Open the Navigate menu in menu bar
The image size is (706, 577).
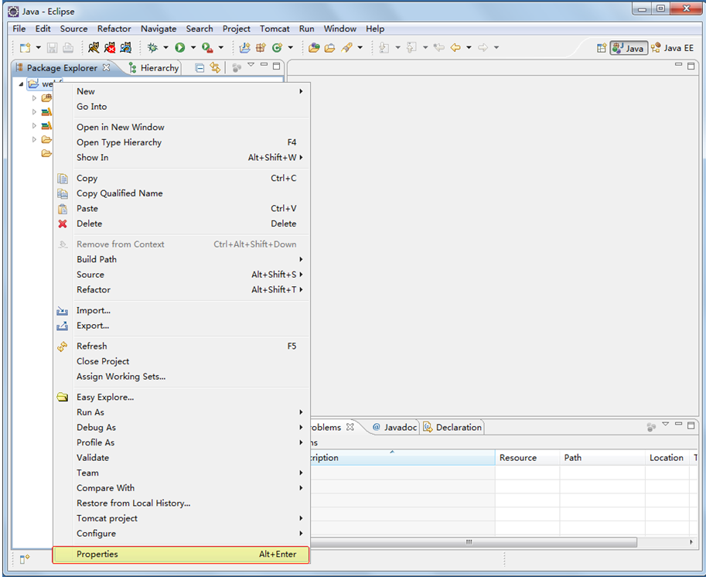click(x=159, y=29)
